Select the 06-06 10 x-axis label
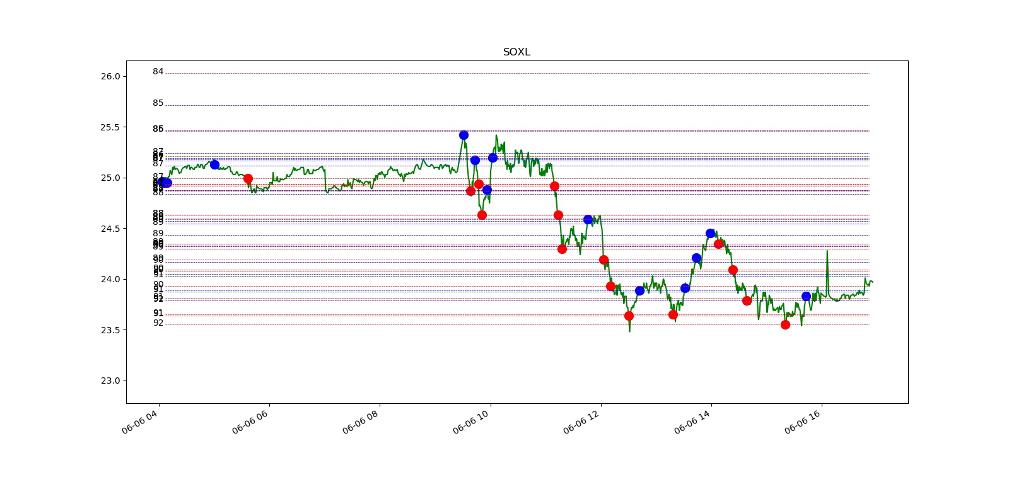Viewport: 1009px width, 504px height. pos(470,421)
